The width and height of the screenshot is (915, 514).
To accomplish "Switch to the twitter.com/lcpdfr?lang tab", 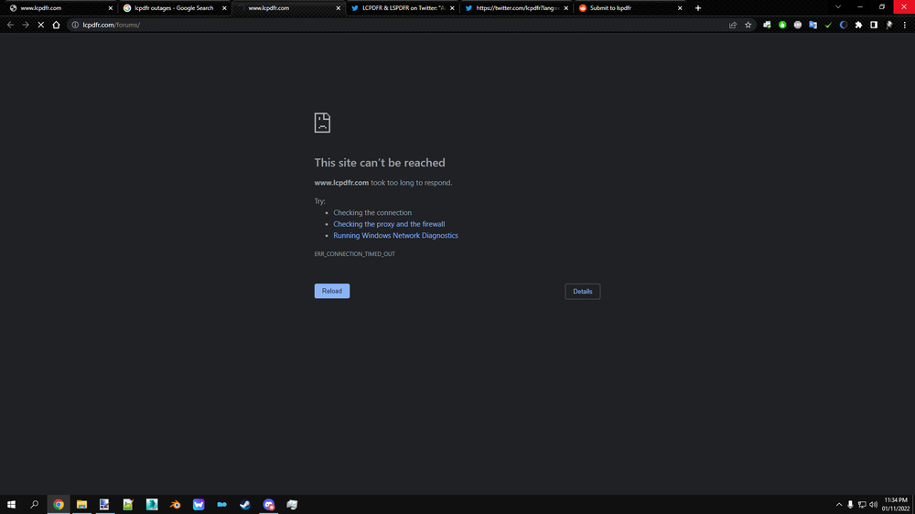I will (x=516, y=8).
